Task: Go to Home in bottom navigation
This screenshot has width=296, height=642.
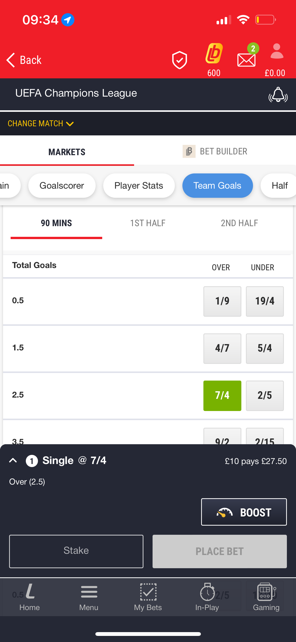Action: pyautogui.click(x=30, y=597)
